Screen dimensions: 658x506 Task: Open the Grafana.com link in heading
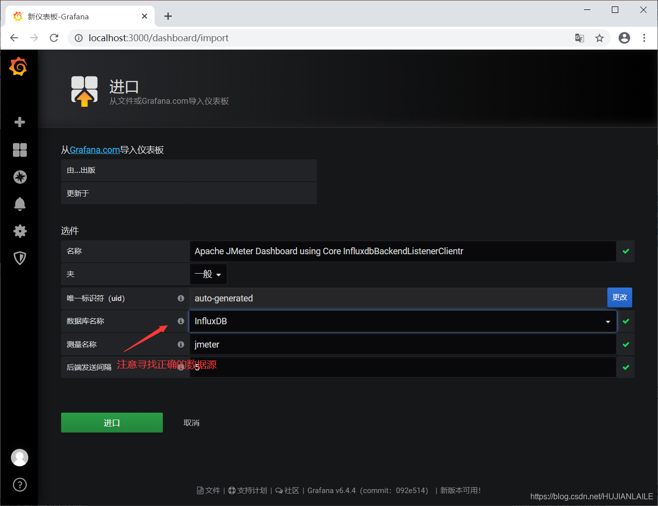(94, 150)
